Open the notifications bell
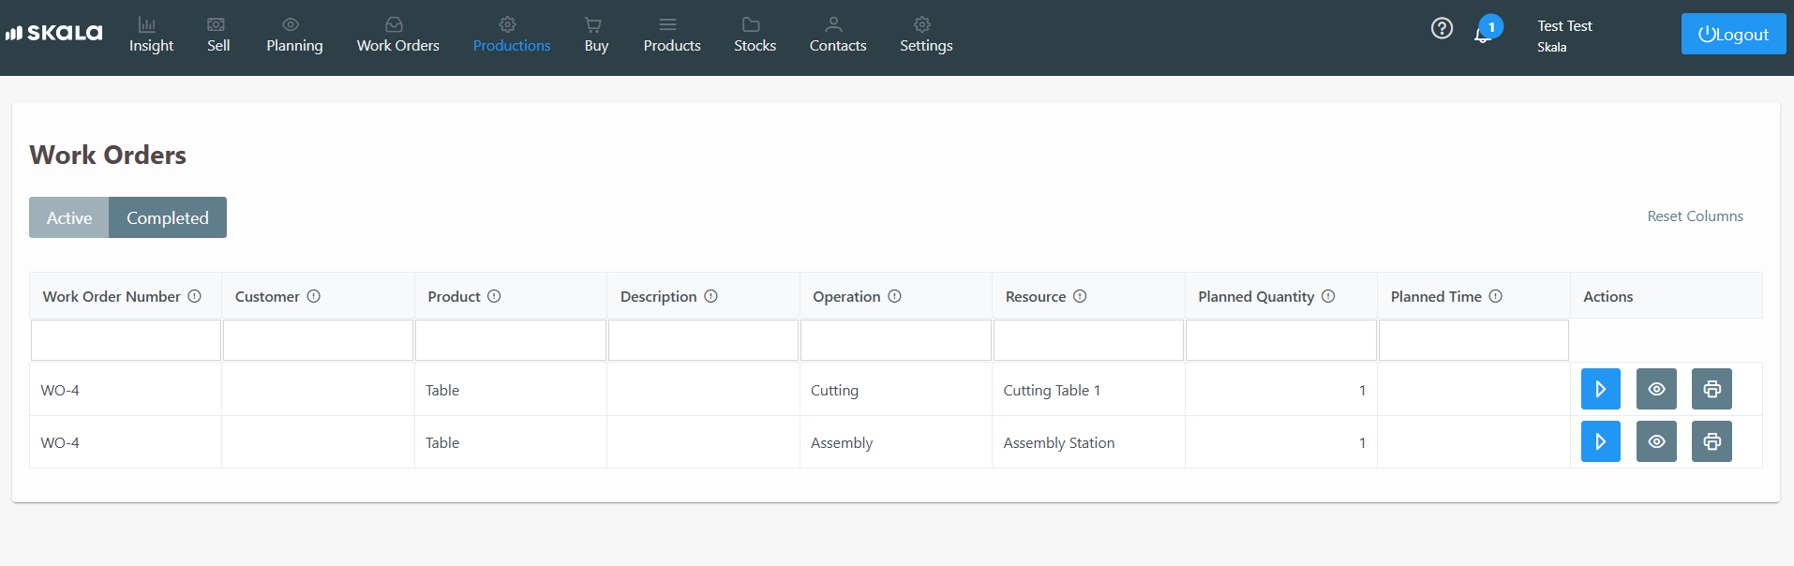 coord(1483,34)
